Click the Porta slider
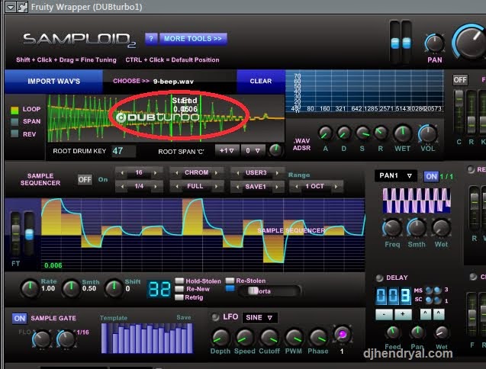The image size is (486, 369). coord(269,291)
